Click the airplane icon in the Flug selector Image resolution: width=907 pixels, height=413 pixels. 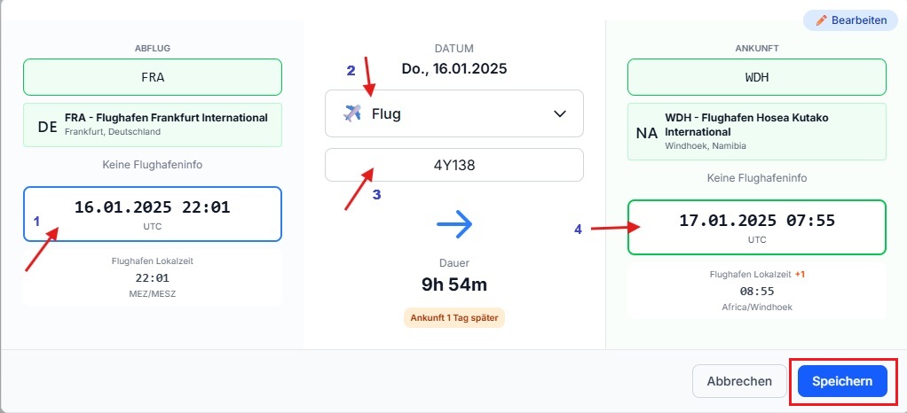pos(352,113)
